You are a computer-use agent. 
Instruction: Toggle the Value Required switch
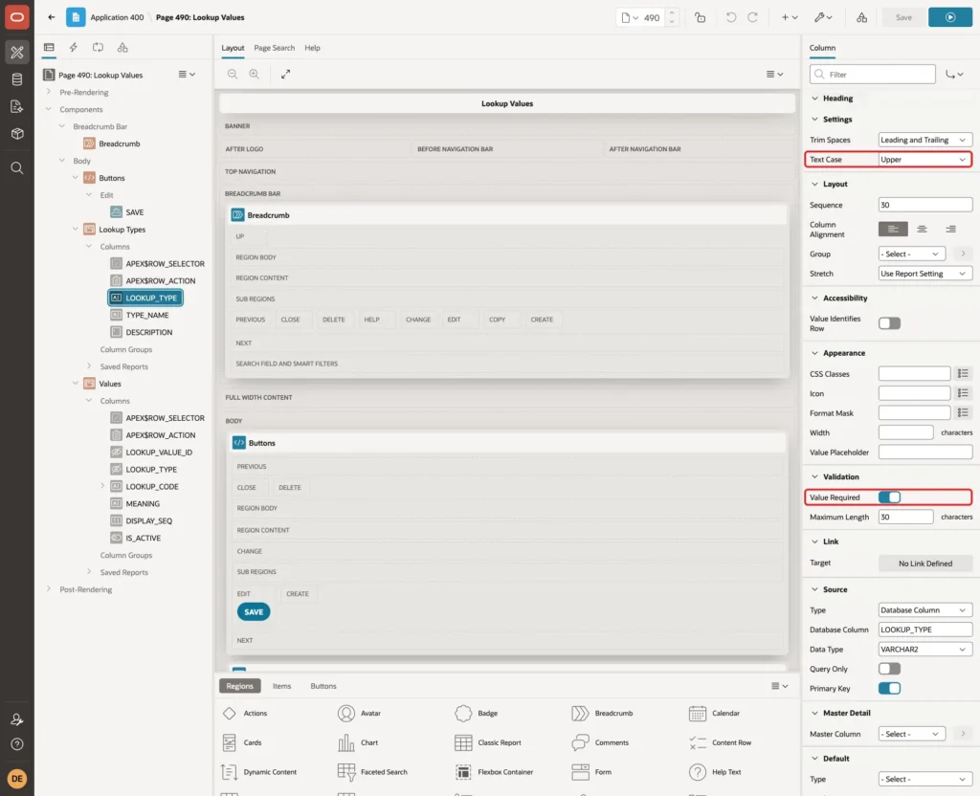(889, 497)
